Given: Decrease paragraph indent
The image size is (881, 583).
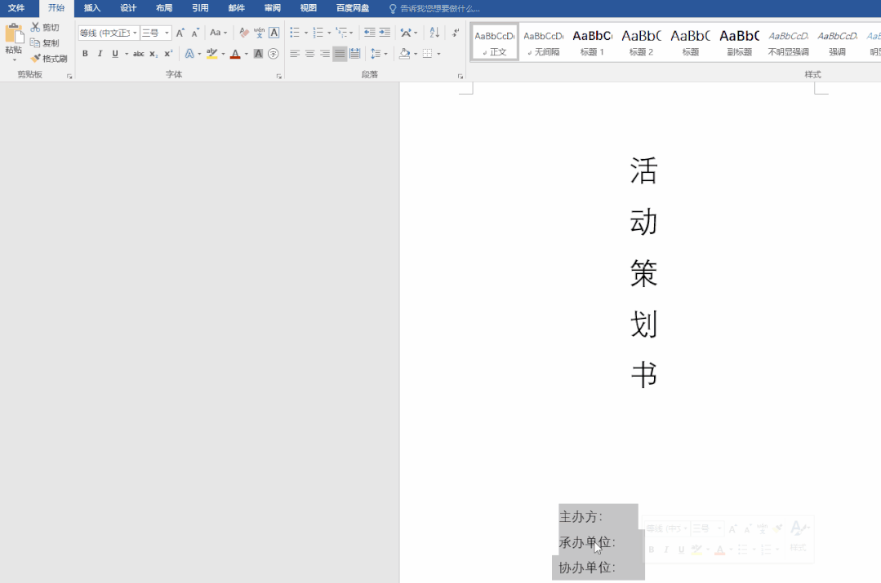Looking at the screenshot, I should (369, 33).
